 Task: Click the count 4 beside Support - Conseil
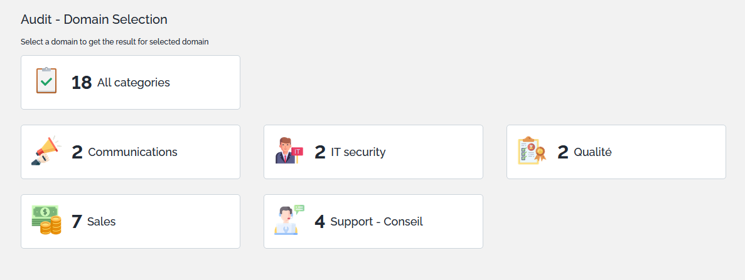pyautogui.click(x=320, y=222)
